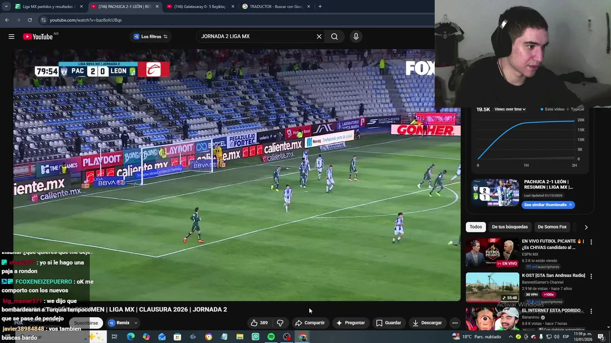Viewport: 611px width, 343px height.
Task: Select the De Somos Fox chip
Action: point(552,227)
